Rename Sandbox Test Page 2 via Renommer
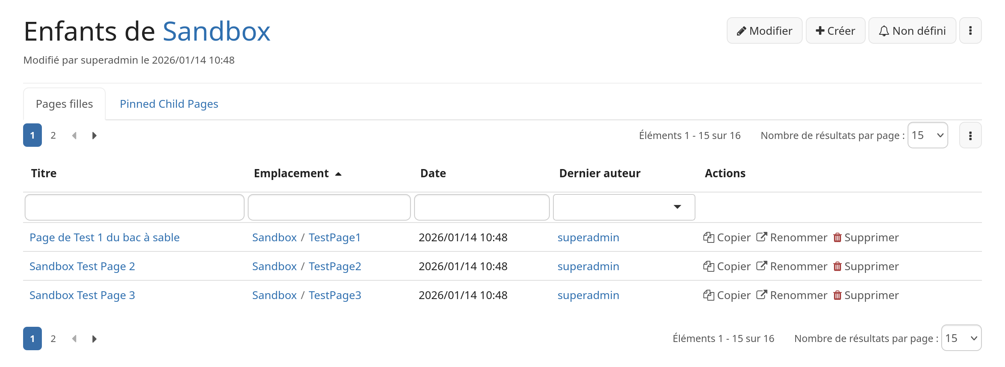 (792, 266)
